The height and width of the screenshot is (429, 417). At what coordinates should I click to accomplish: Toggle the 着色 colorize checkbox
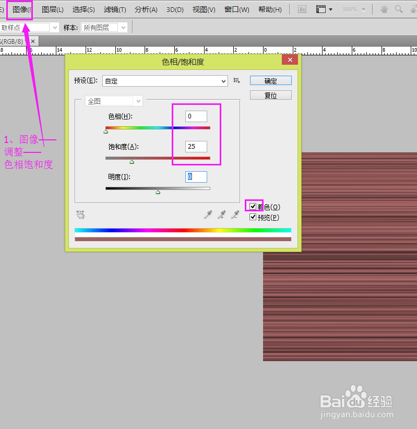[x=253, y=206]
